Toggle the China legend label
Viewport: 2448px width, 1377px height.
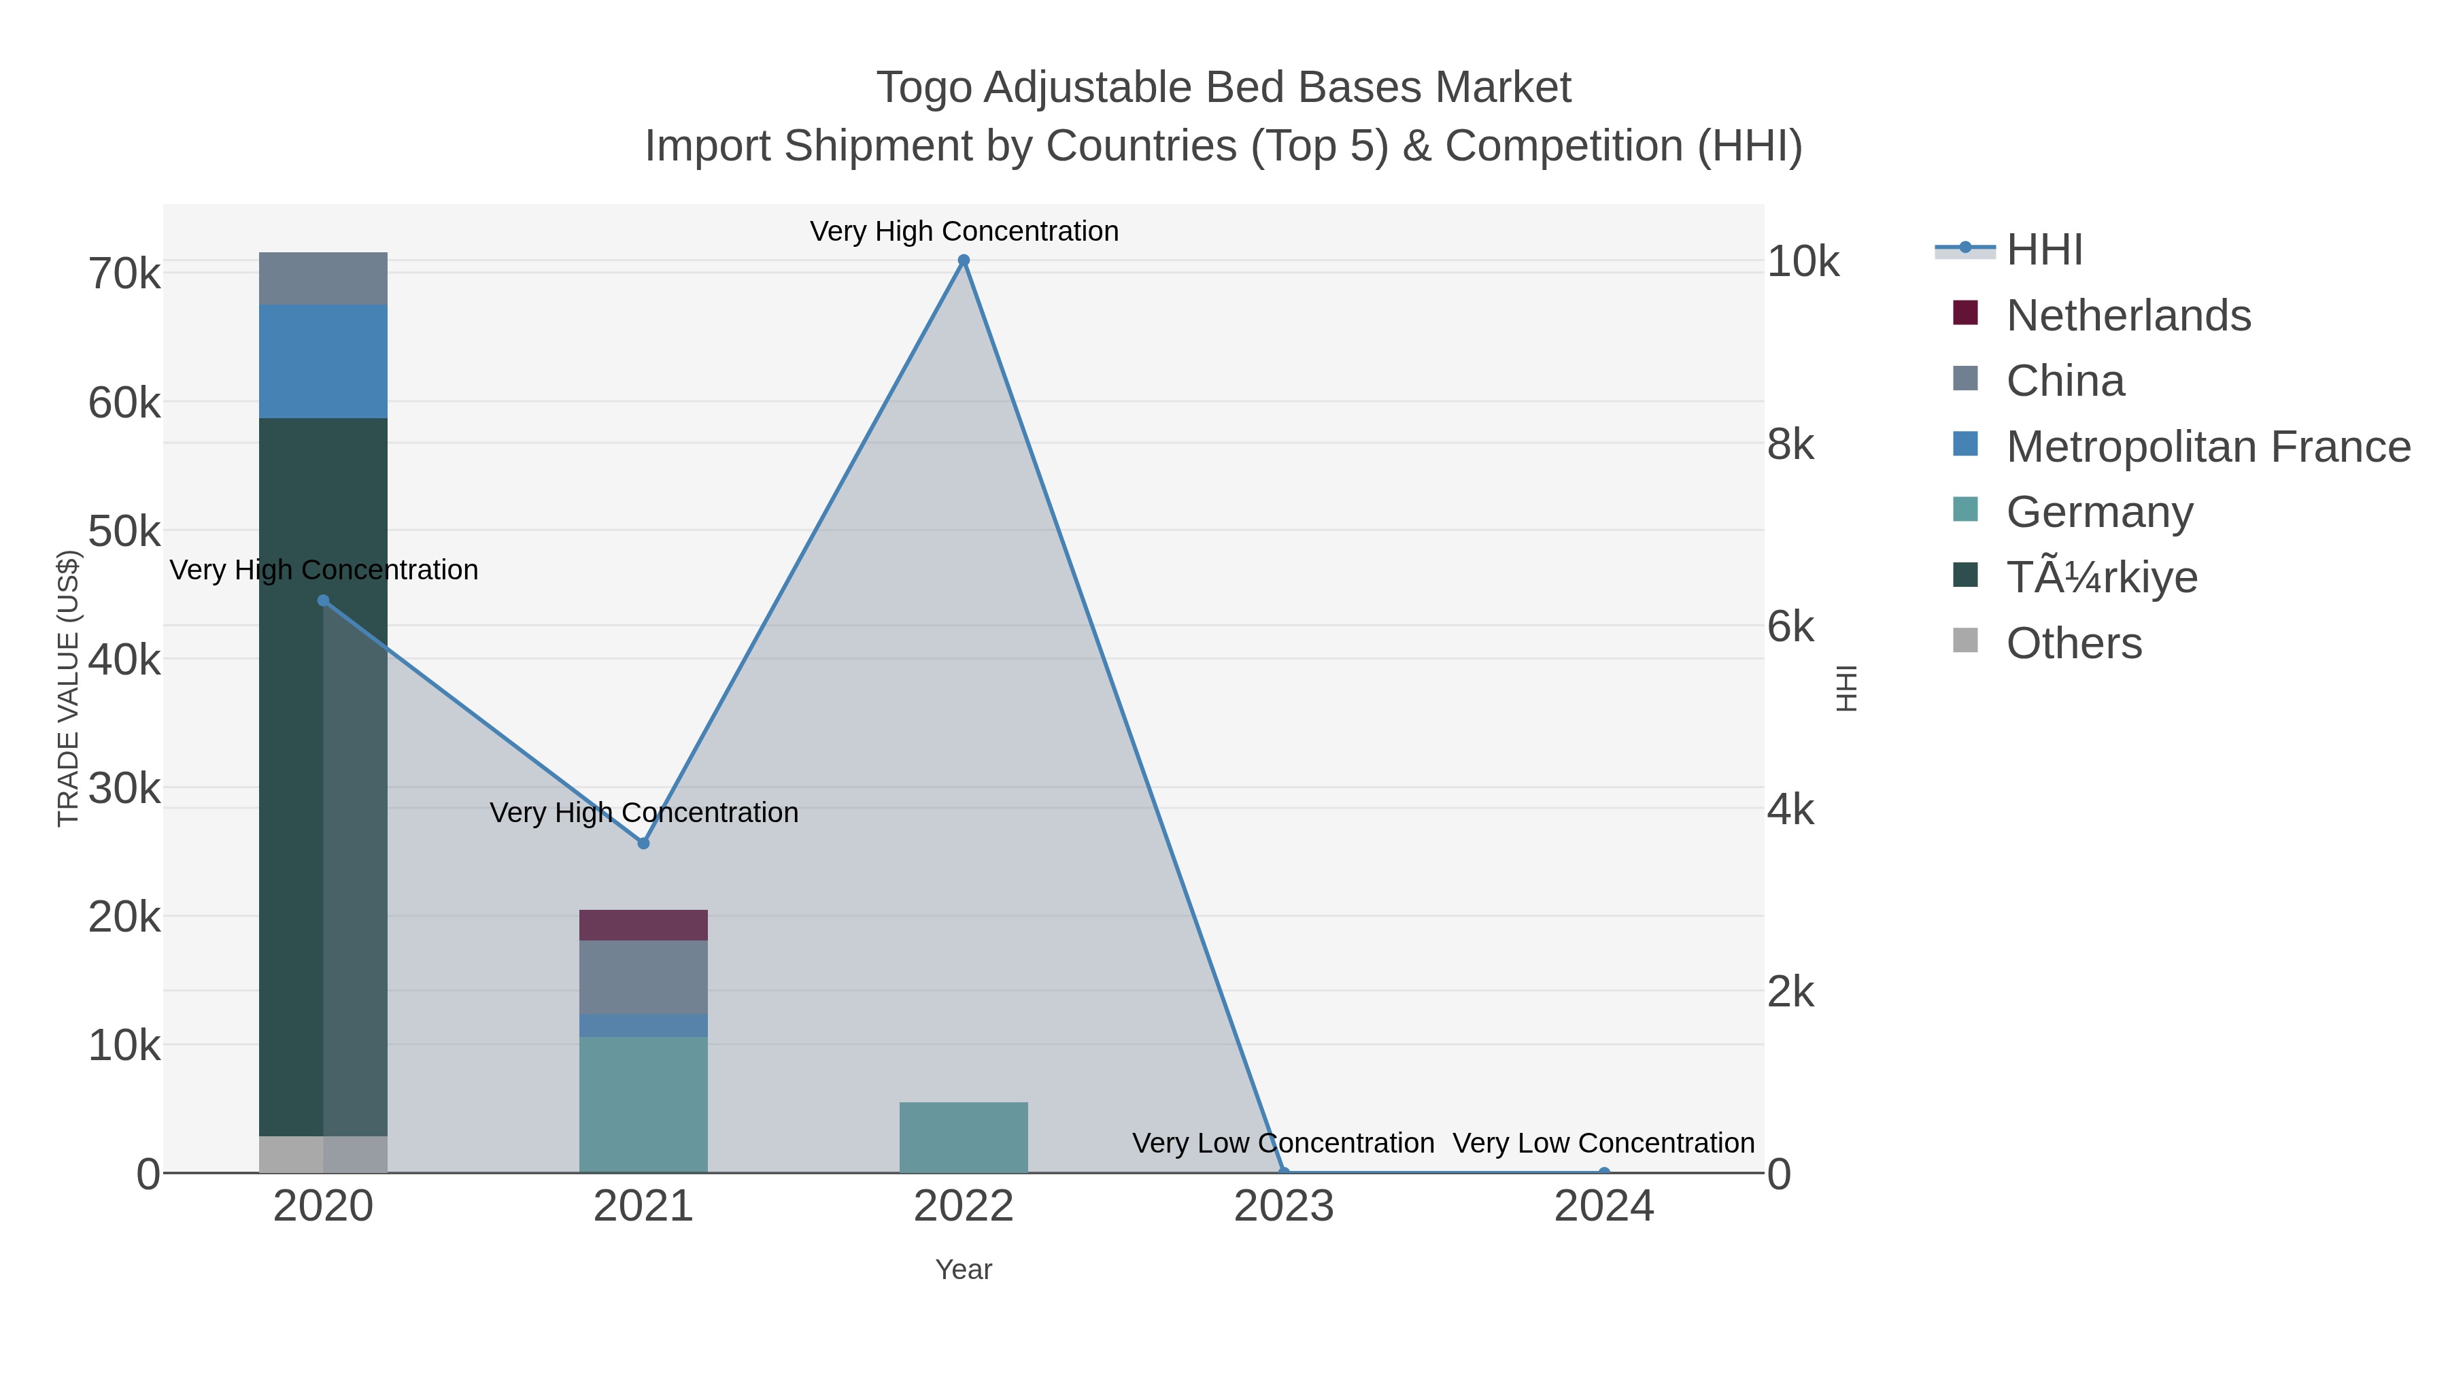[2065, 381]
